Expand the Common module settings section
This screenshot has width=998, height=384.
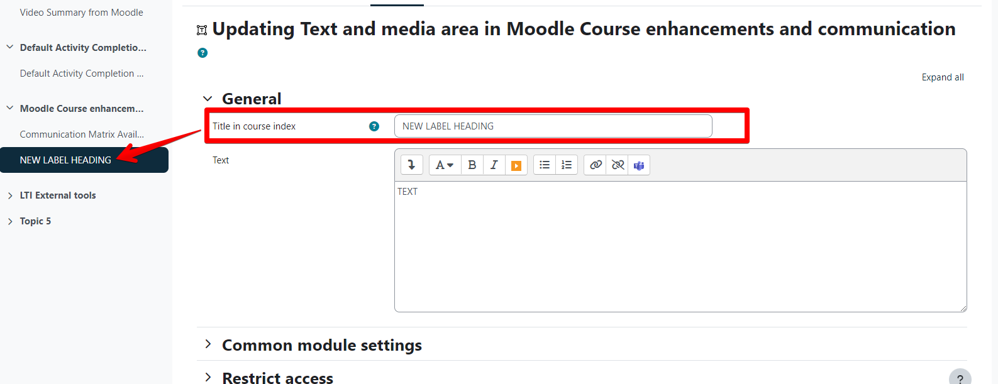(208, 344)
